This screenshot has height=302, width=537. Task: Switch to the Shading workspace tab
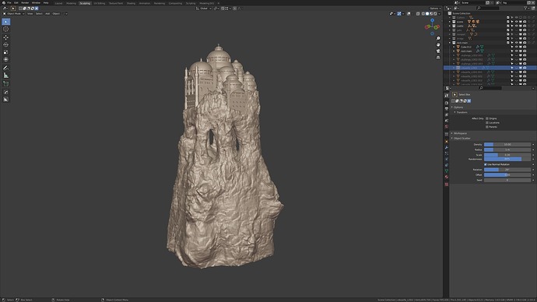(x=131, y=3)
